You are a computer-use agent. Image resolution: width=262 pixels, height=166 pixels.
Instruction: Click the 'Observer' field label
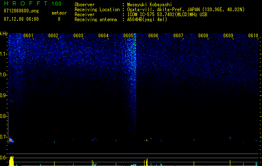[85, 5]
